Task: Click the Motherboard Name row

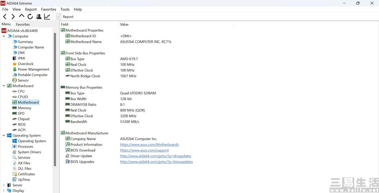Action: pyautogui.click(x=118, y=42)
